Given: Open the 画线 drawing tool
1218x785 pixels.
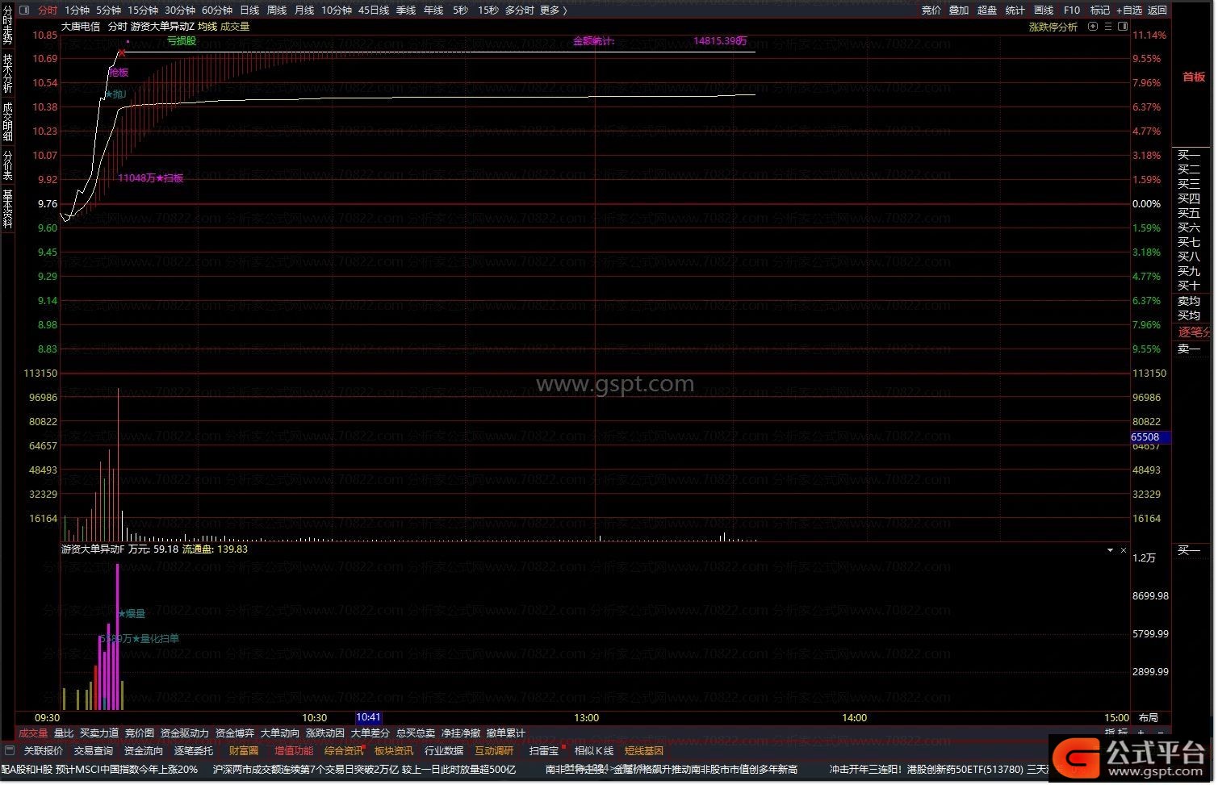Looking at the screenshot, I should [1044, 10].
